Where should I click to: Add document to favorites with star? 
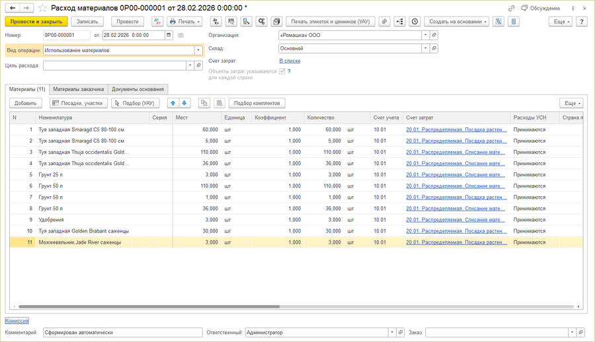click(42, 8)
